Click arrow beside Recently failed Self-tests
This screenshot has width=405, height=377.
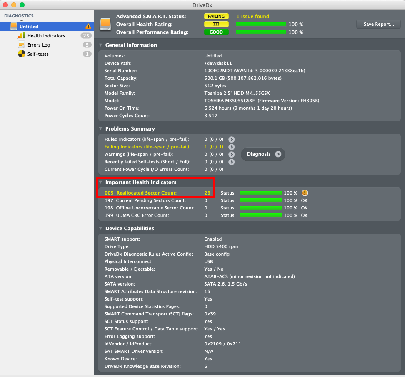[232, 162]
